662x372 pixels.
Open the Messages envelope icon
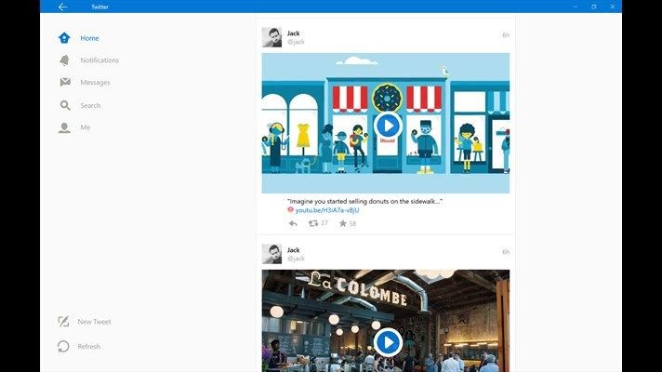pyautogui.click(x=65, y=82)
